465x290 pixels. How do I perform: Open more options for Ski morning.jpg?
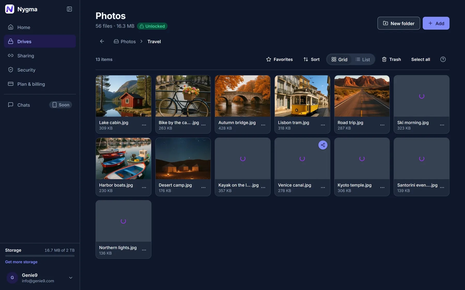tap(442, 125)
